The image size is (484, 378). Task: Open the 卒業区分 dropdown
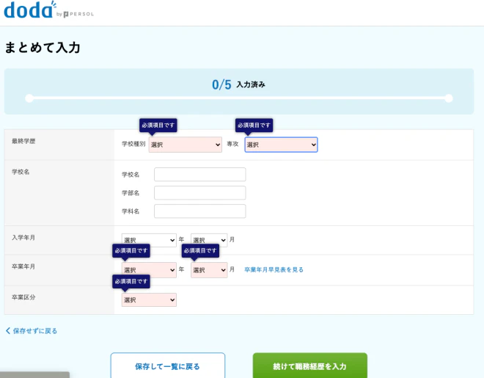(149, 299)
